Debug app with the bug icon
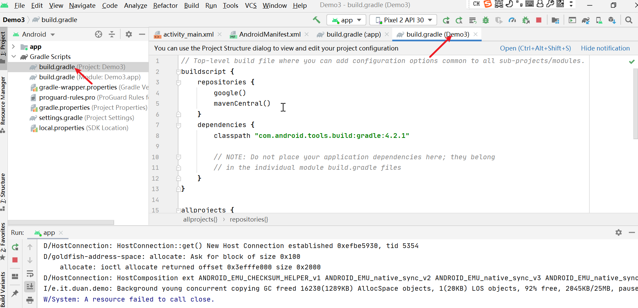 tap(486, 20)
